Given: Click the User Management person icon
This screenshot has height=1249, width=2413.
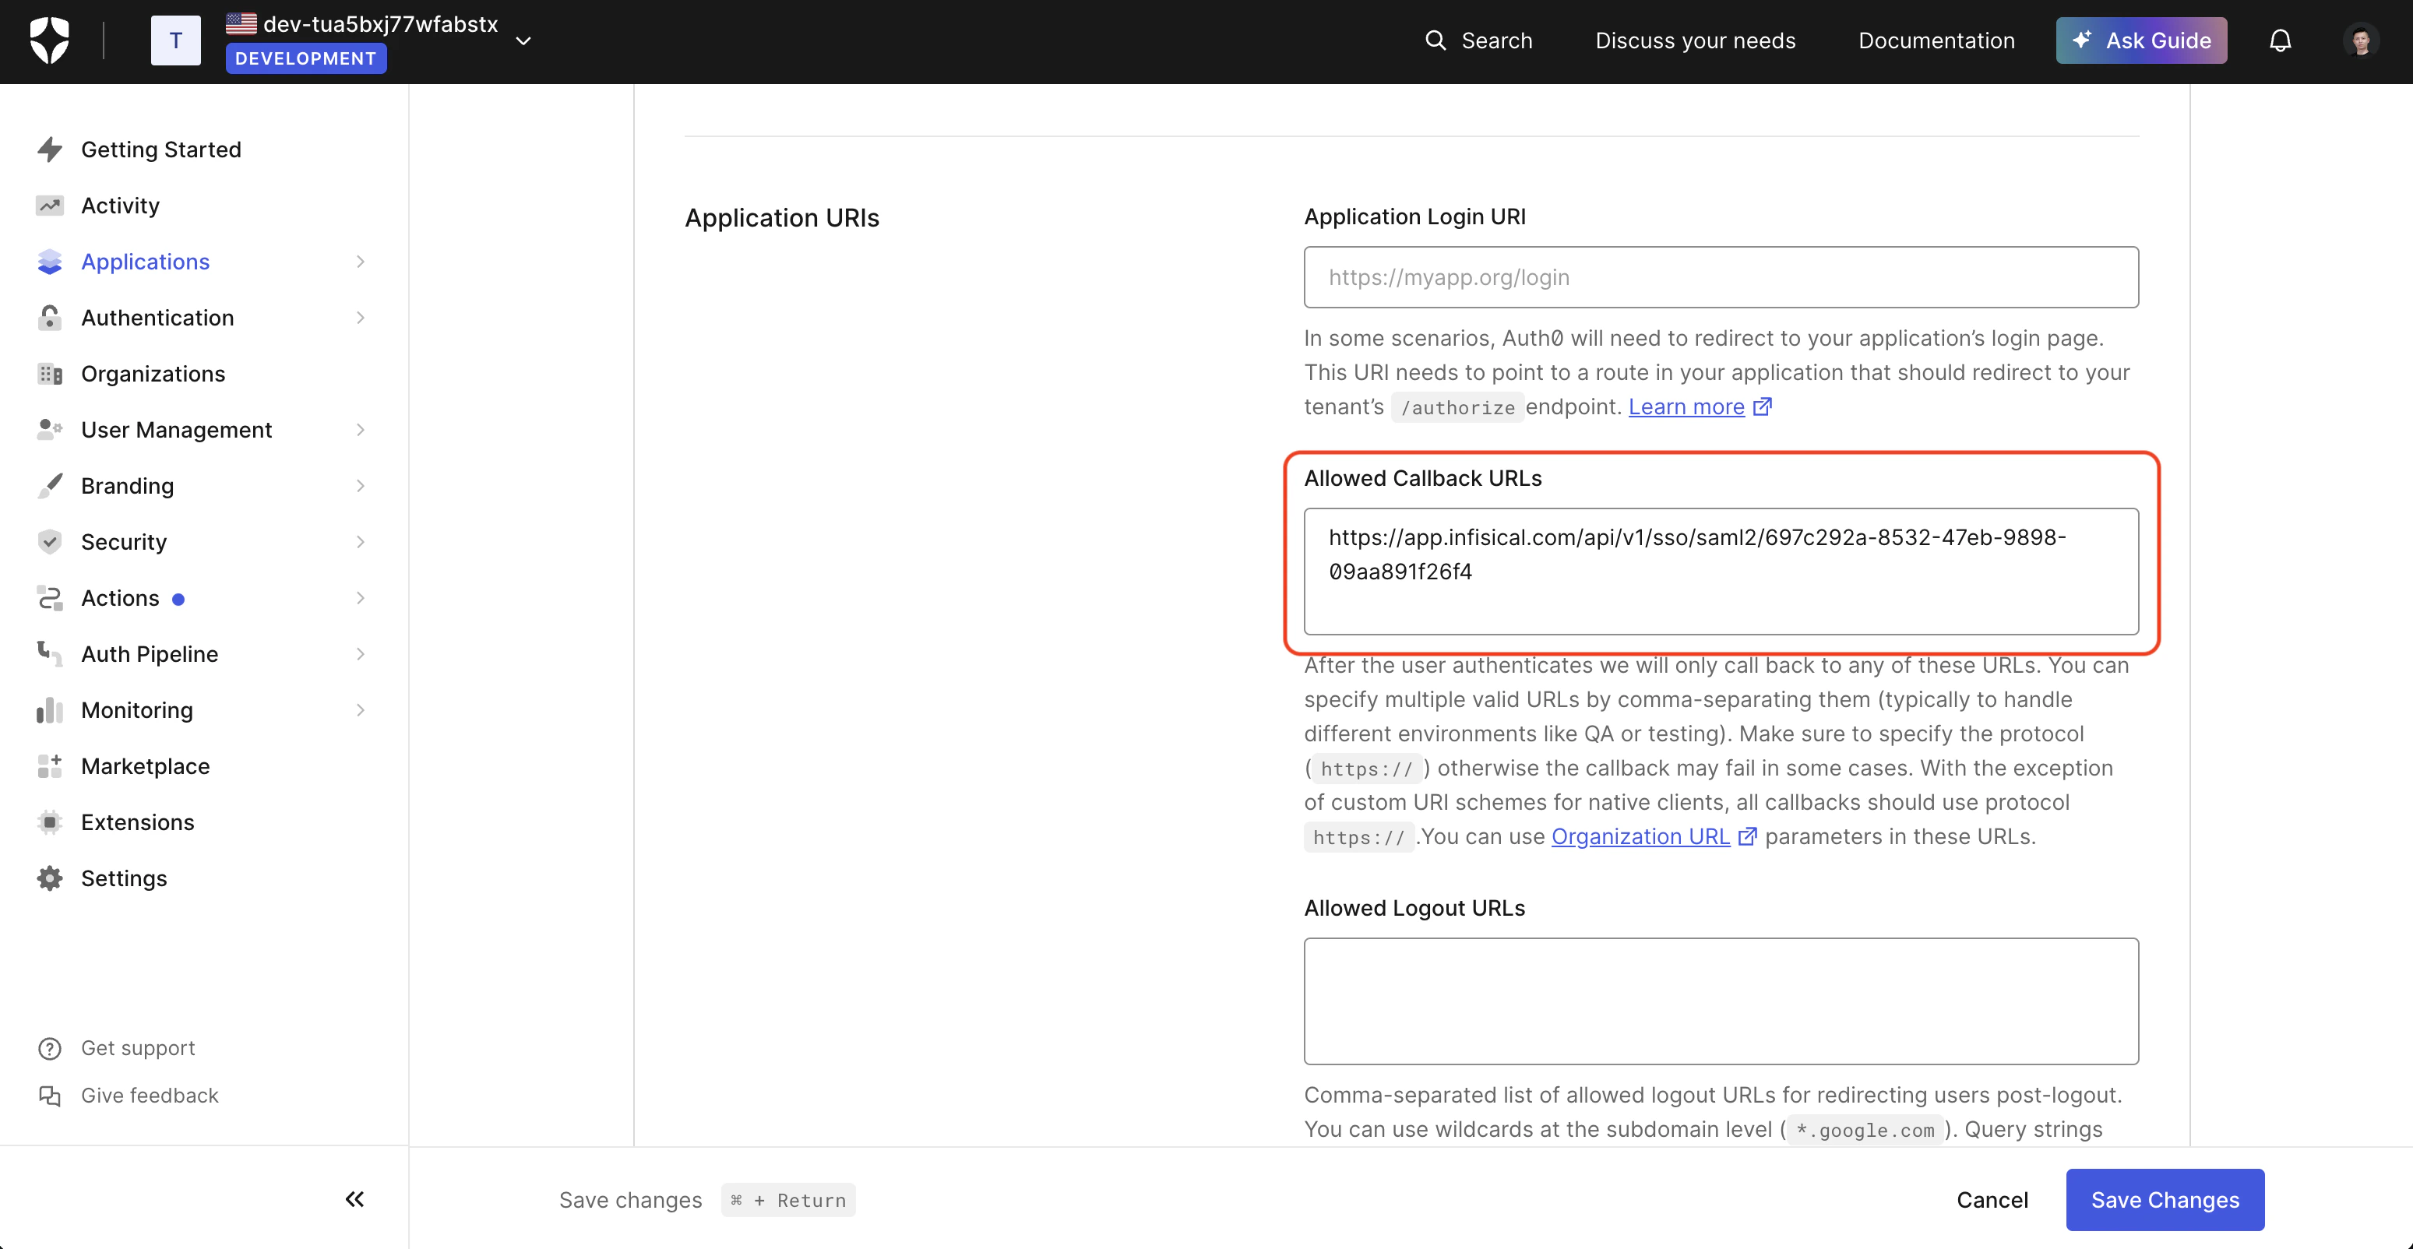Looking at the screenshot, I should point(50,430).
